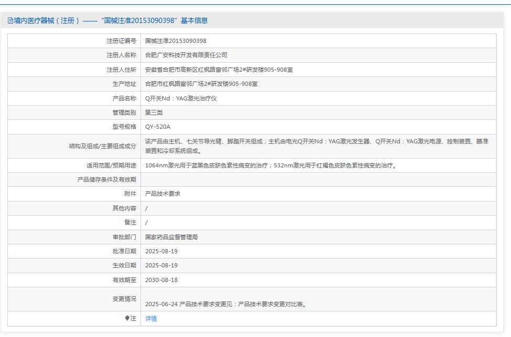Click the document icon before 境内医疗器械 heading
Screen dimensions: 511x337
10,21
